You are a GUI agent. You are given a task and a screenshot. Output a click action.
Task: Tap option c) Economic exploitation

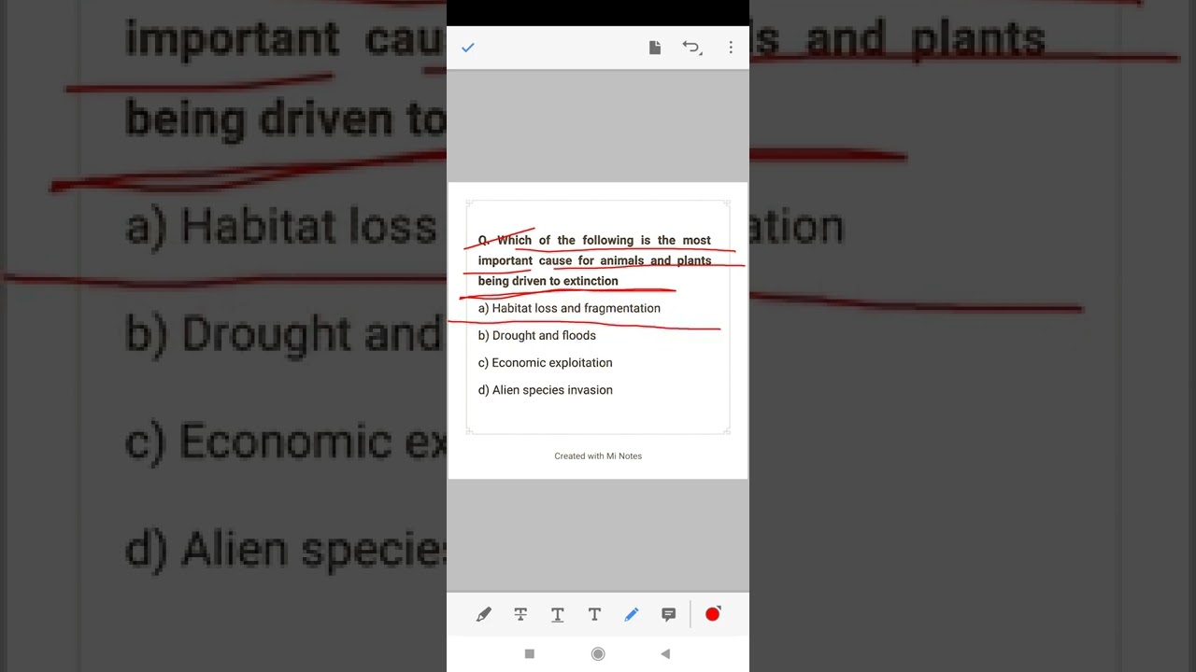(x=546, y=362)
